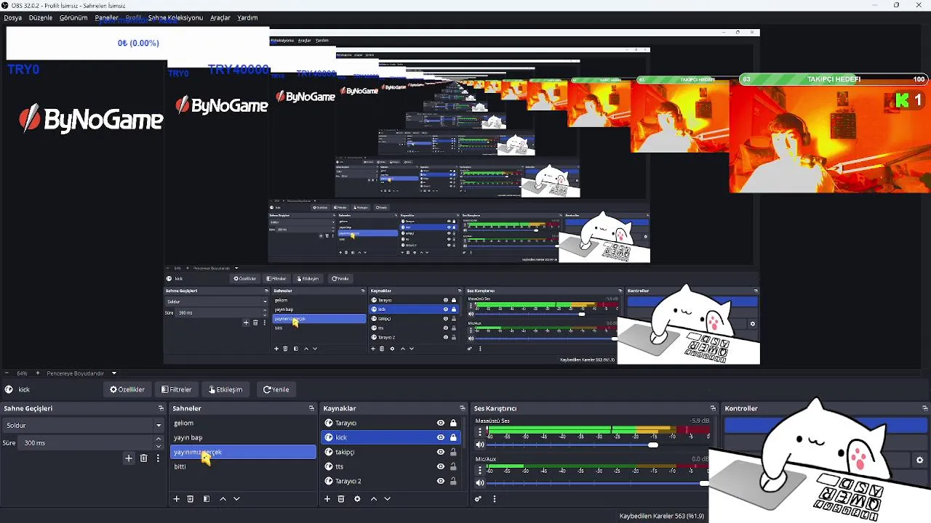Decrease Süre with the down stepper arrow

(x=159, y=446)
